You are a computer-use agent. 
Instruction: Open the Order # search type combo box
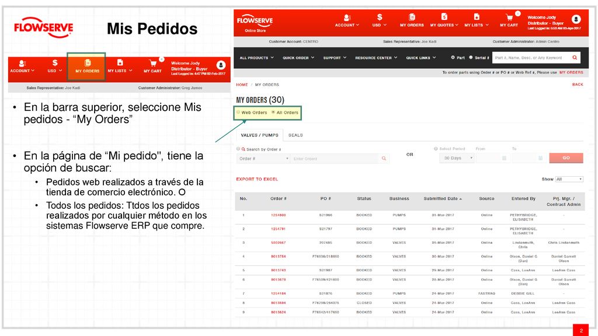click(263, 159)
